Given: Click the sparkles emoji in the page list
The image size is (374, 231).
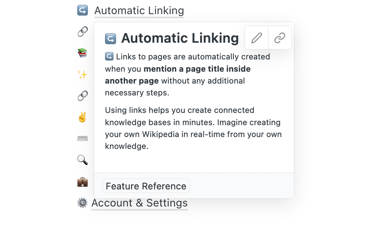Looking at the screenshot, I should pyautogui.click(x=82, y=75).
